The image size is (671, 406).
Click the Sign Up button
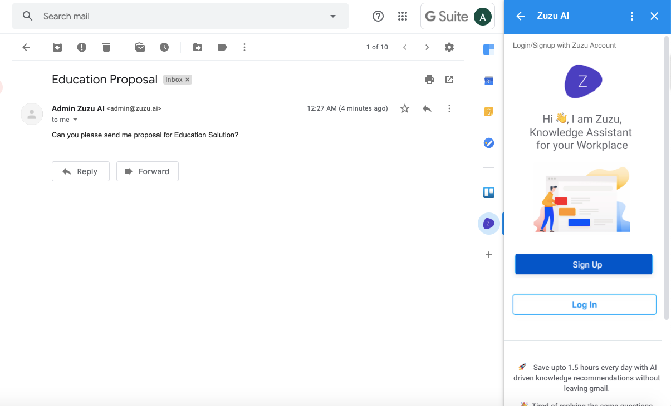point(584,265)
